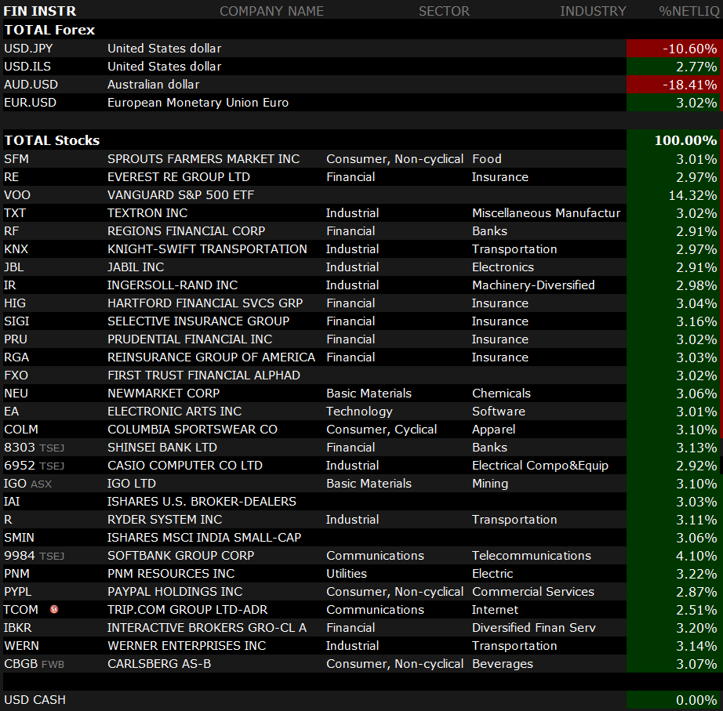Viewport: 723px width, 711px height.
Task: Select PAYPAL HOLDINGS INC
Action: point(175,592)
